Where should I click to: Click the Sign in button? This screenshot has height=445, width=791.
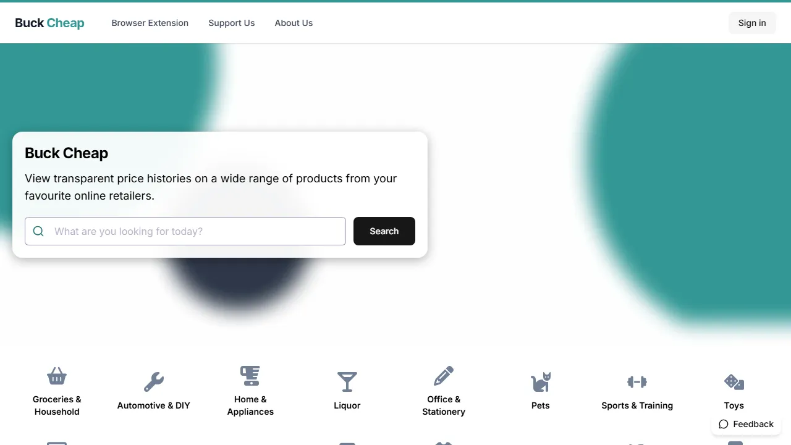(751, 23)
